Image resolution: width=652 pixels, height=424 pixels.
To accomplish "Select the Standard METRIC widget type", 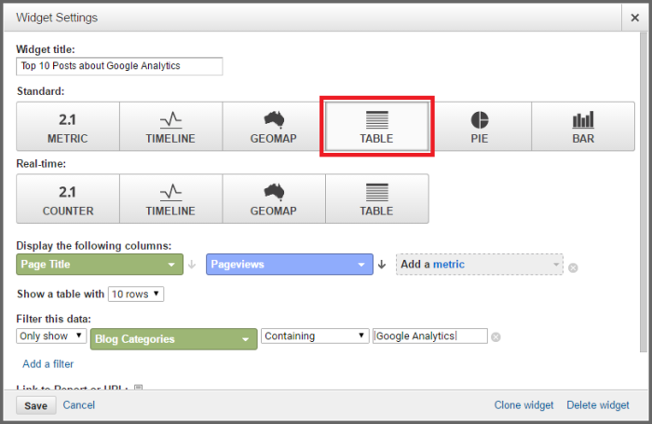I will tap(68, 126).
